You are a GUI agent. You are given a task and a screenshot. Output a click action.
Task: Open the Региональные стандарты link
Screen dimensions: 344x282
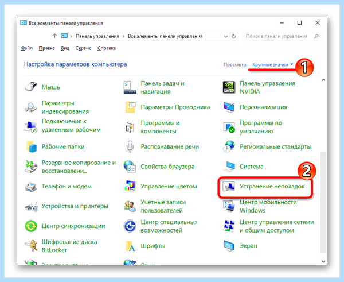click(x=276, y=146)
